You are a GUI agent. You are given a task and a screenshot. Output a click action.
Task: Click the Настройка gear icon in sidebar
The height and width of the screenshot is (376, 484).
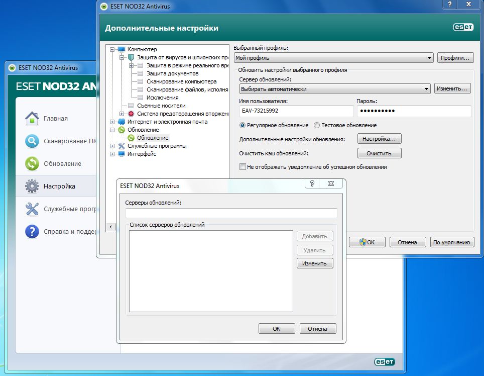point(32,186)
